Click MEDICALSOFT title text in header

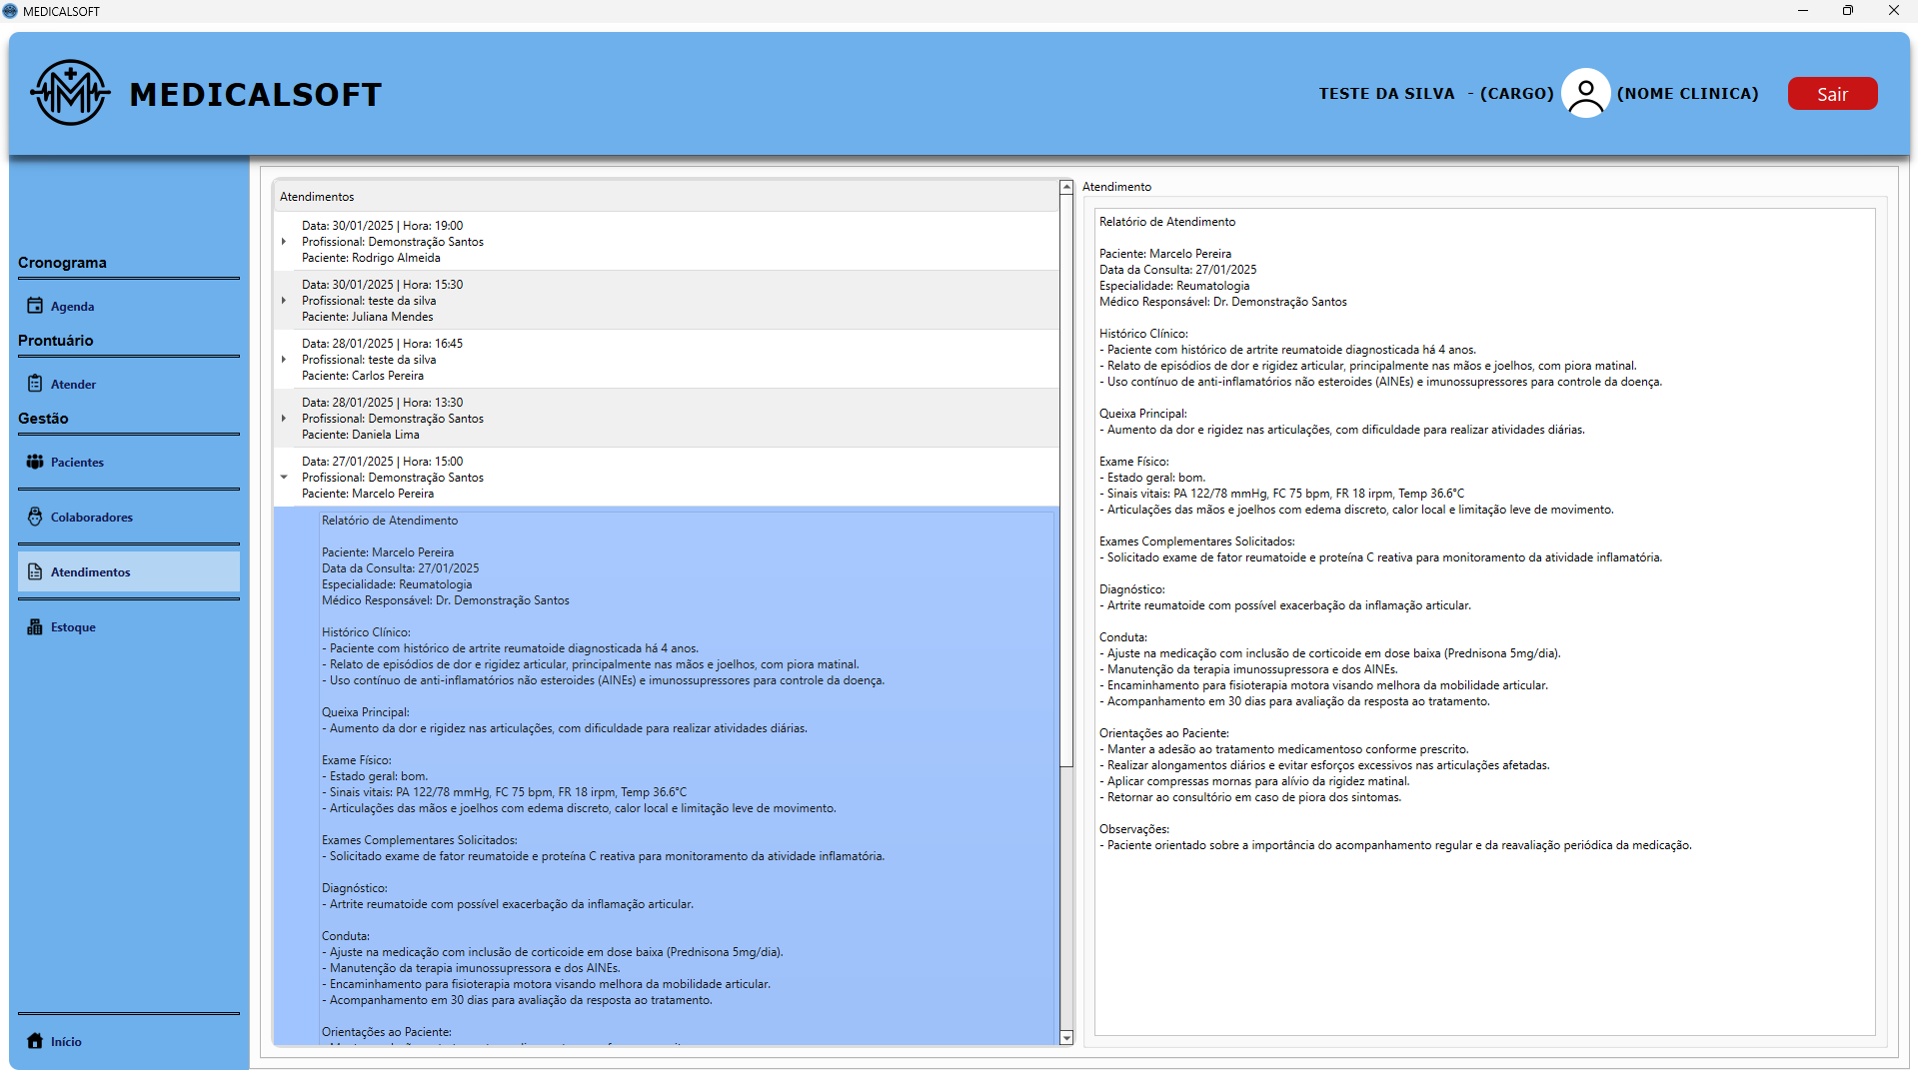[256, 94]
